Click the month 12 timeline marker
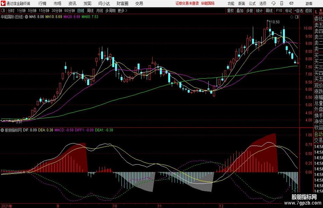 221,206
